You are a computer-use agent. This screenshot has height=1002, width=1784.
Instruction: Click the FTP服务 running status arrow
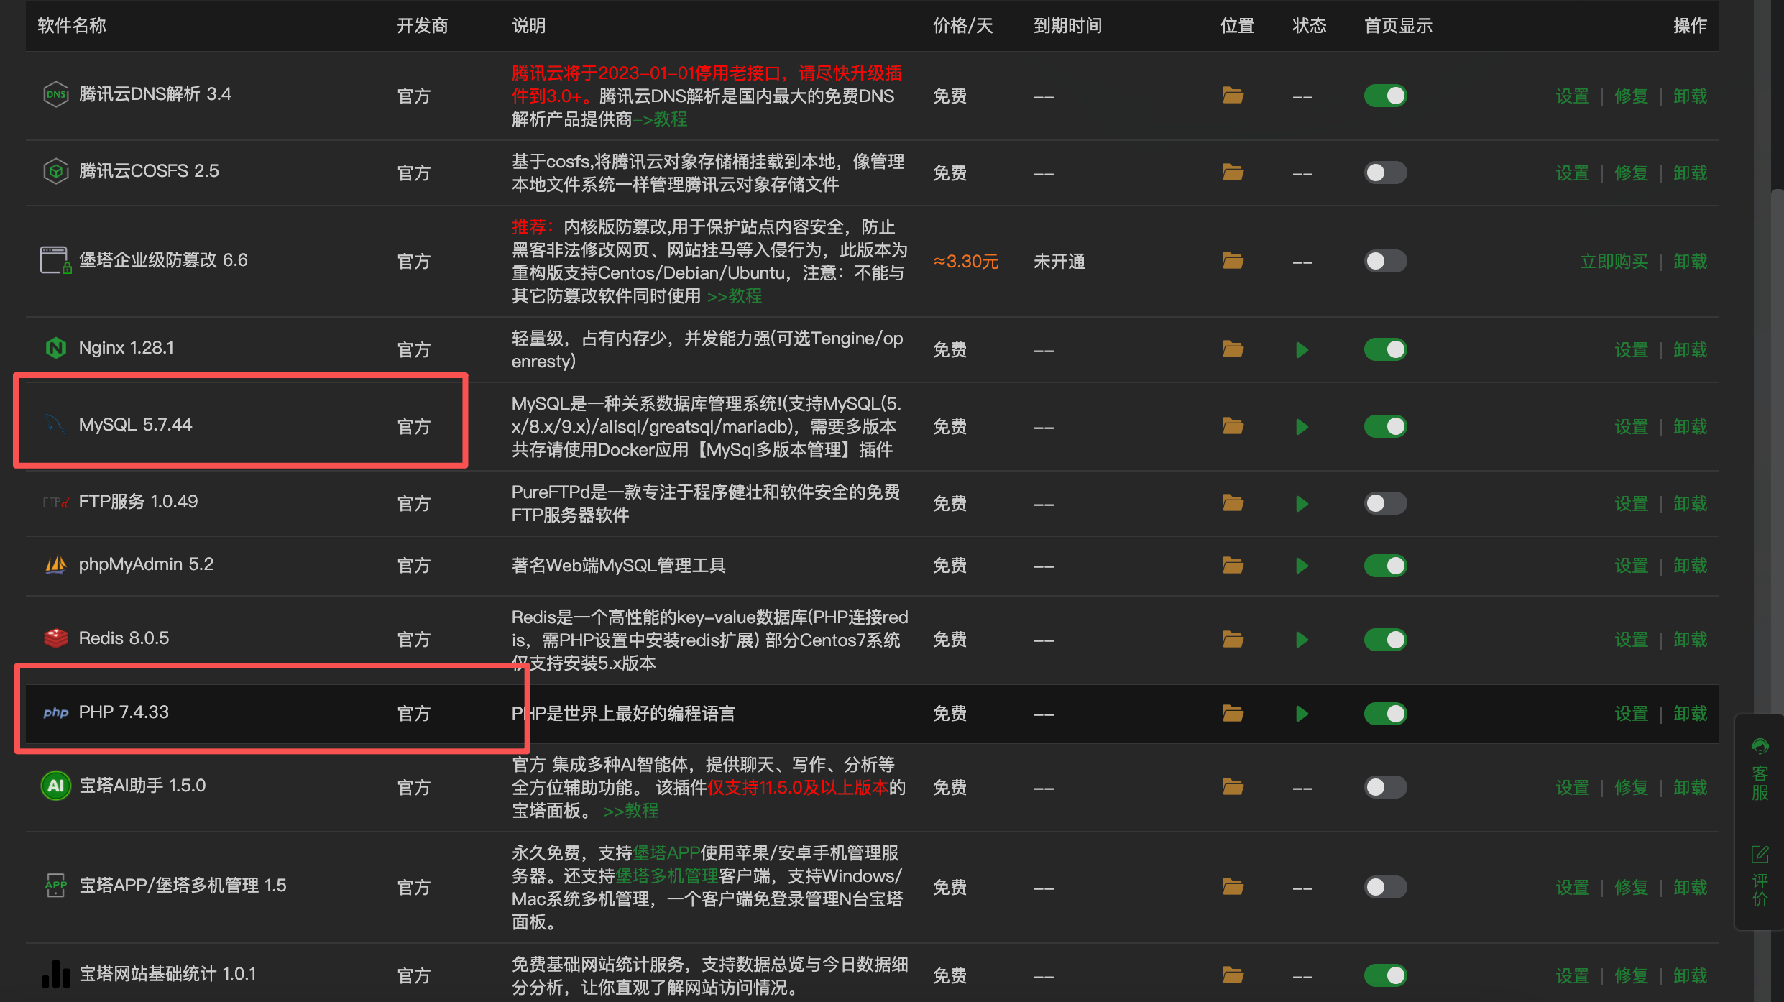pyautogui.click(x=1302, y=504)
